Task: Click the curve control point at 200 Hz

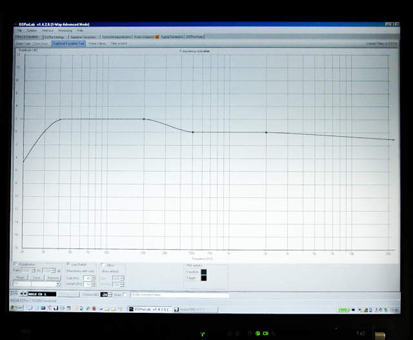Action: point(144,119)
